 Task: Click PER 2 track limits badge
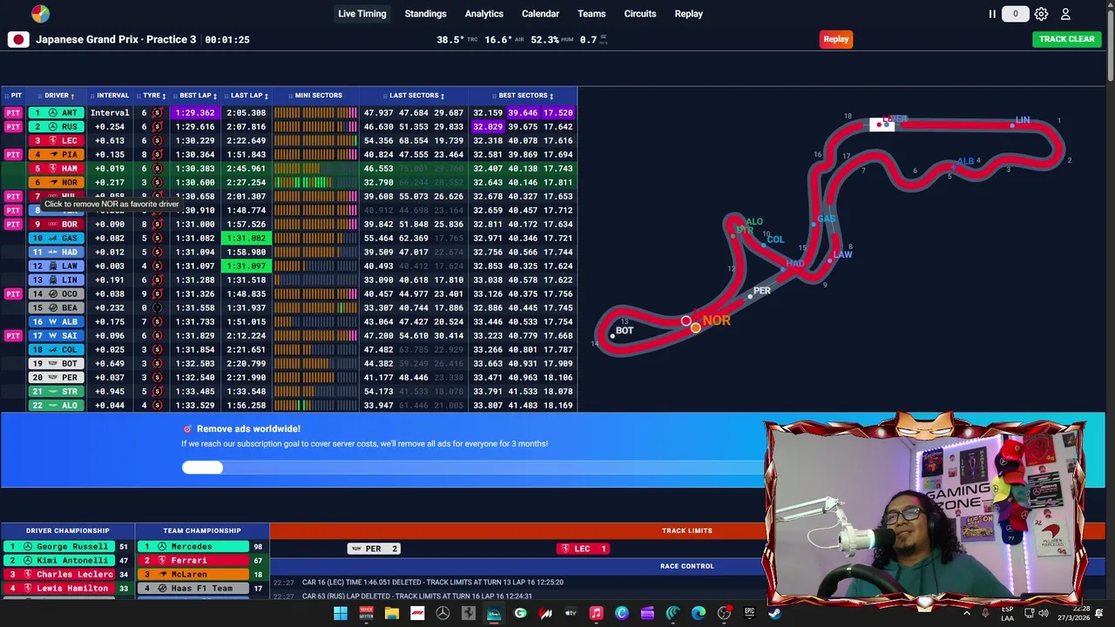[x=374, y=549]
